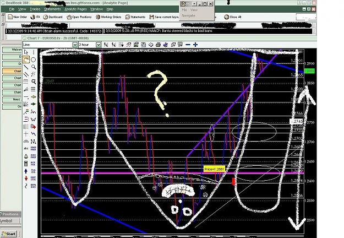Select the ellipse drawing tool
The width and height of the screenshot is (344, 238).
34,59
